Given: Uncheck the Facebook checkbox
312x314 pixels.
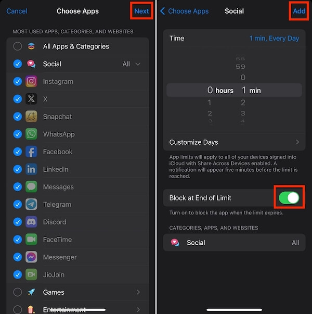Looking at the screenshot, I should click(x=18, y=152).
